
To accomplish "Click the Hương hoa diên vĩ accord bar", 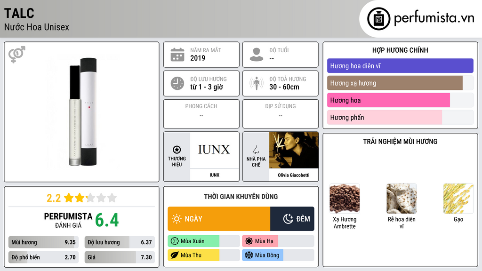I will (400, 66).
